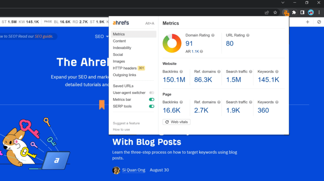Click Page Ref. domains value 2.7K

pyautogui.click(x=201, y=110)
